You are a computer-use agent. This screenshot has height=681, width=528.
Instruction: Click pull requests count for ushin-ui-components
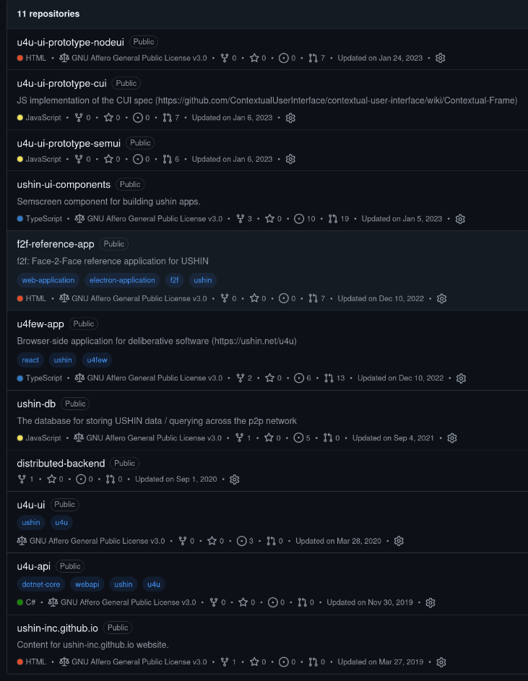click(344, 219)
